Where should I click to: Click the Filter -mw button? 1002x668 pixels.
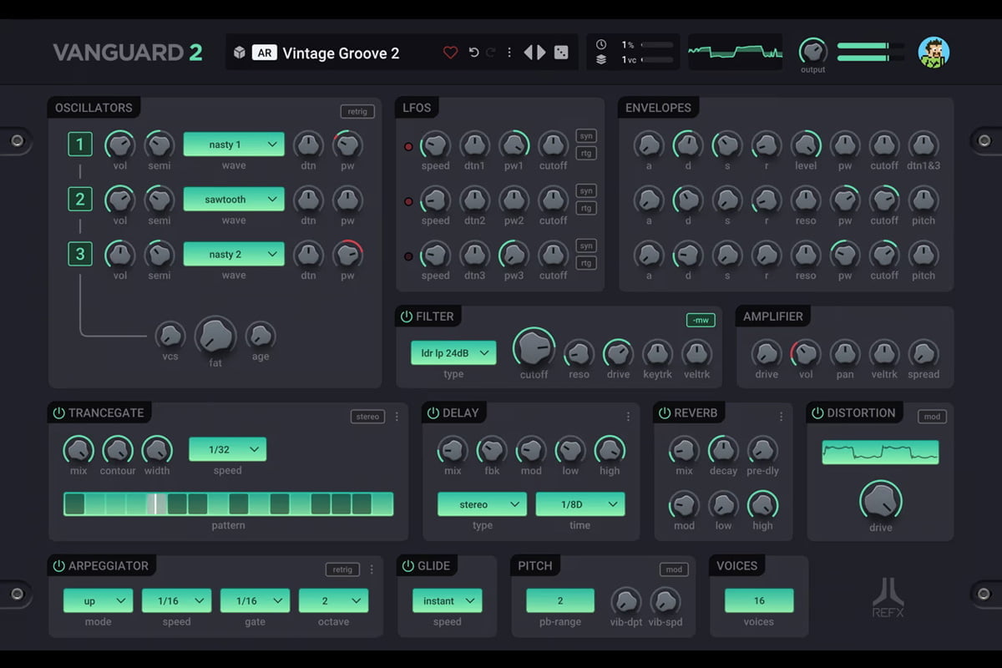pos(700,320)
